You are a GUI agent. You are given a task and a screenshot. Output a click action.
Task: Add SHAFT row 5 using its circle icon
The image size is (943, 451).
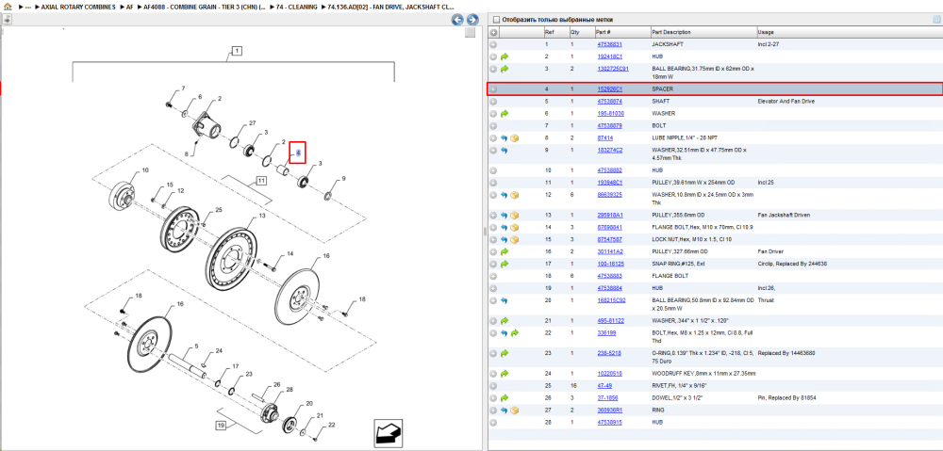pyautogui.click(x=493, y=102)
